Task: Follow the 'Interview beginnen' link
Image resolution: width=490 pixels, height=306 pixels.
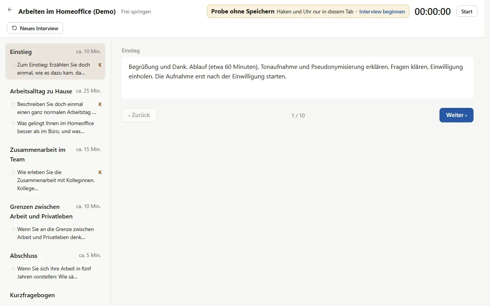Action: [382, 11]
